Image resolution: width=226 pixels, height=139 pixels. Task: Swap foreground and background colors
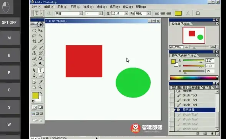tap(41, 93)
